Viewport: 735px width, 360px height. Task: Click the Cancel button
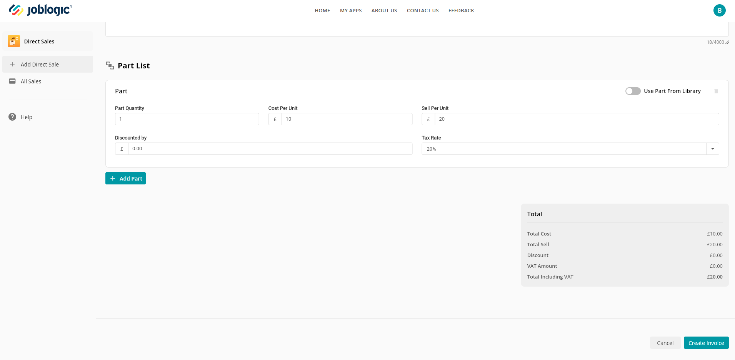pos(665,343)
